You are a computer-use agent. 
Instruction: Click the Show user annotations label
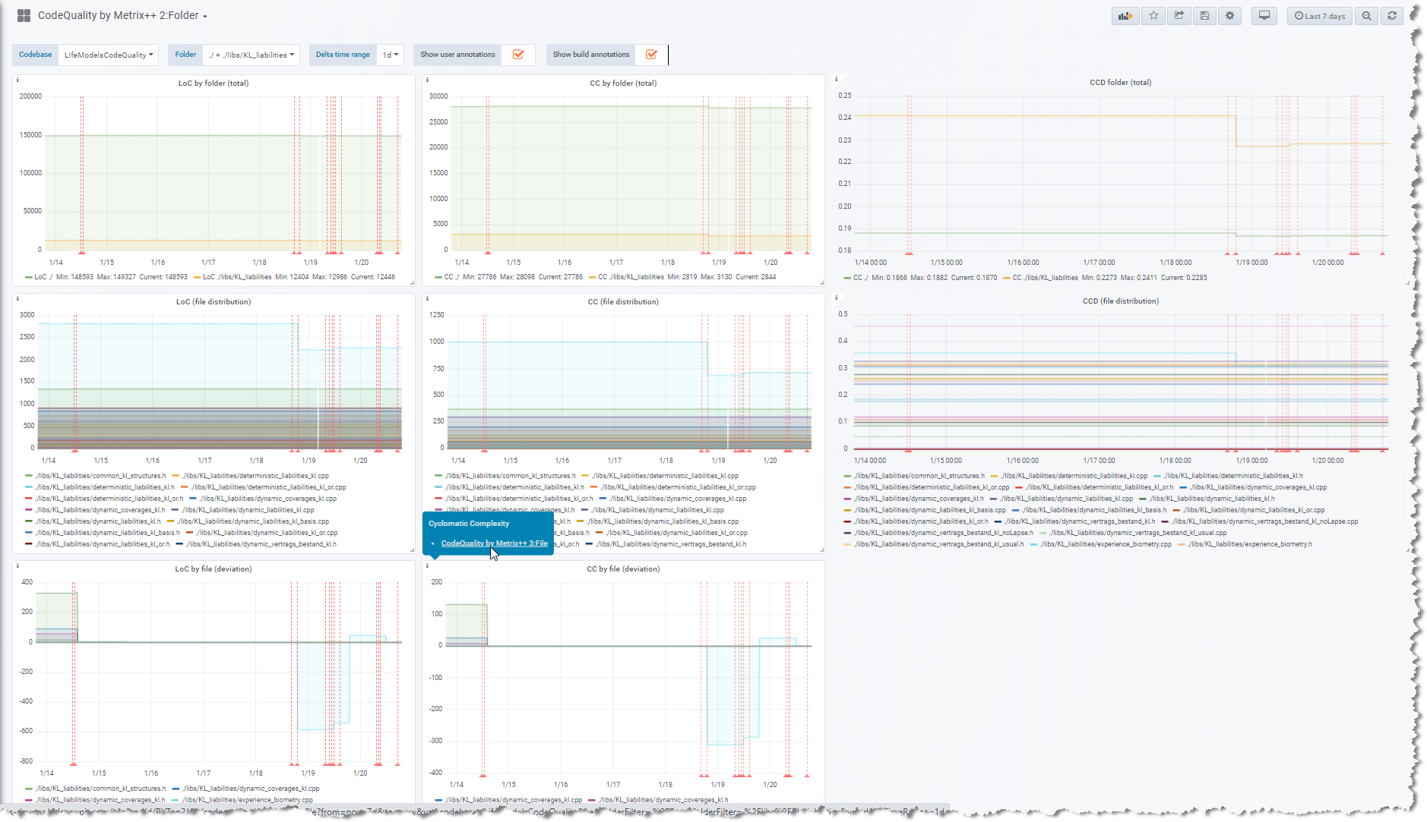tap(457, 55)
